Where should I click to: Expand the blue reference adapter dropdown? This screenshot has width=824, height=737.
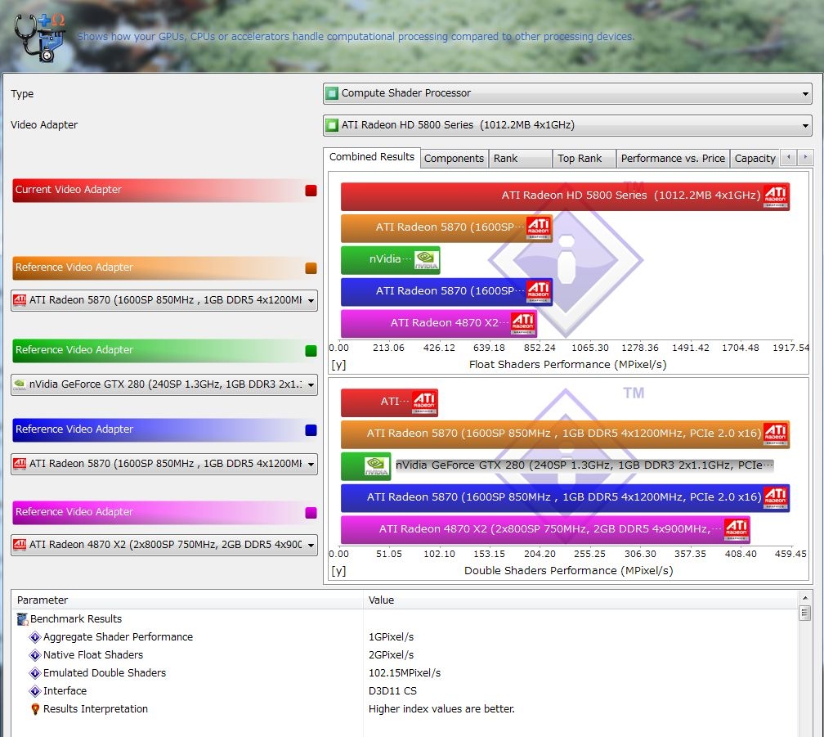point(311,464)
